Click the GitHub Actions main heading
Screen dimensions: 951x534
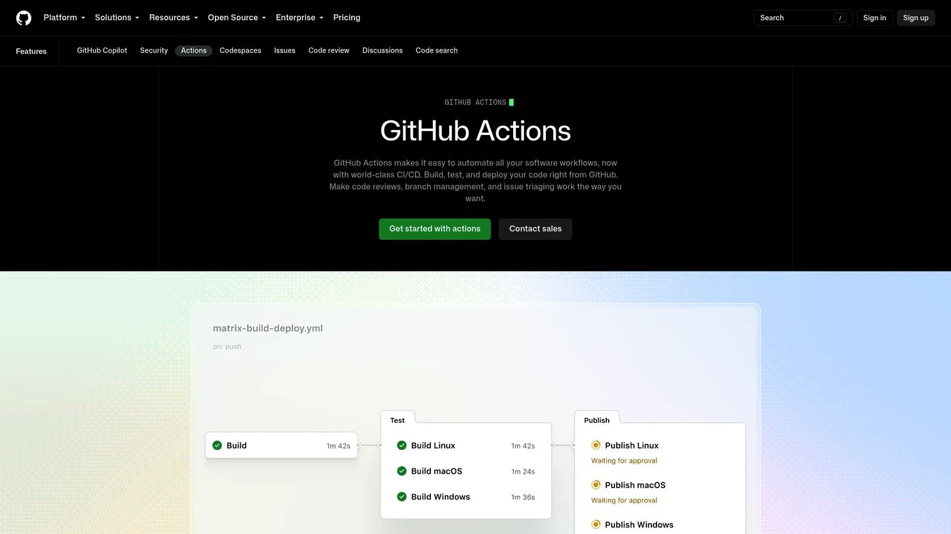[x=476, y=131]
